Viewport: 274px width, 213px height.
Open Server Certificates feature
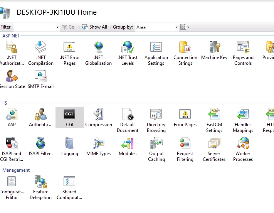pos(214,149)
